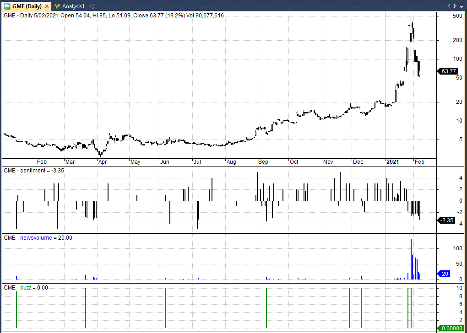467x333 pixels.
Task: Click the Apr month label on time axis
Action: (103, 162)
